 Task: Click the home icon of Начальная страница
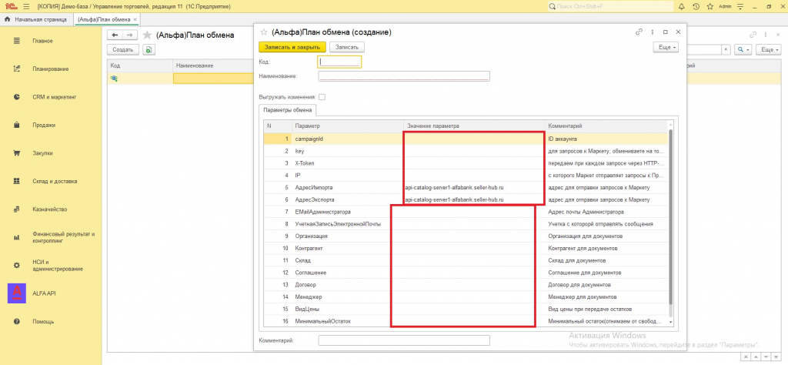[x=7, y=19]
